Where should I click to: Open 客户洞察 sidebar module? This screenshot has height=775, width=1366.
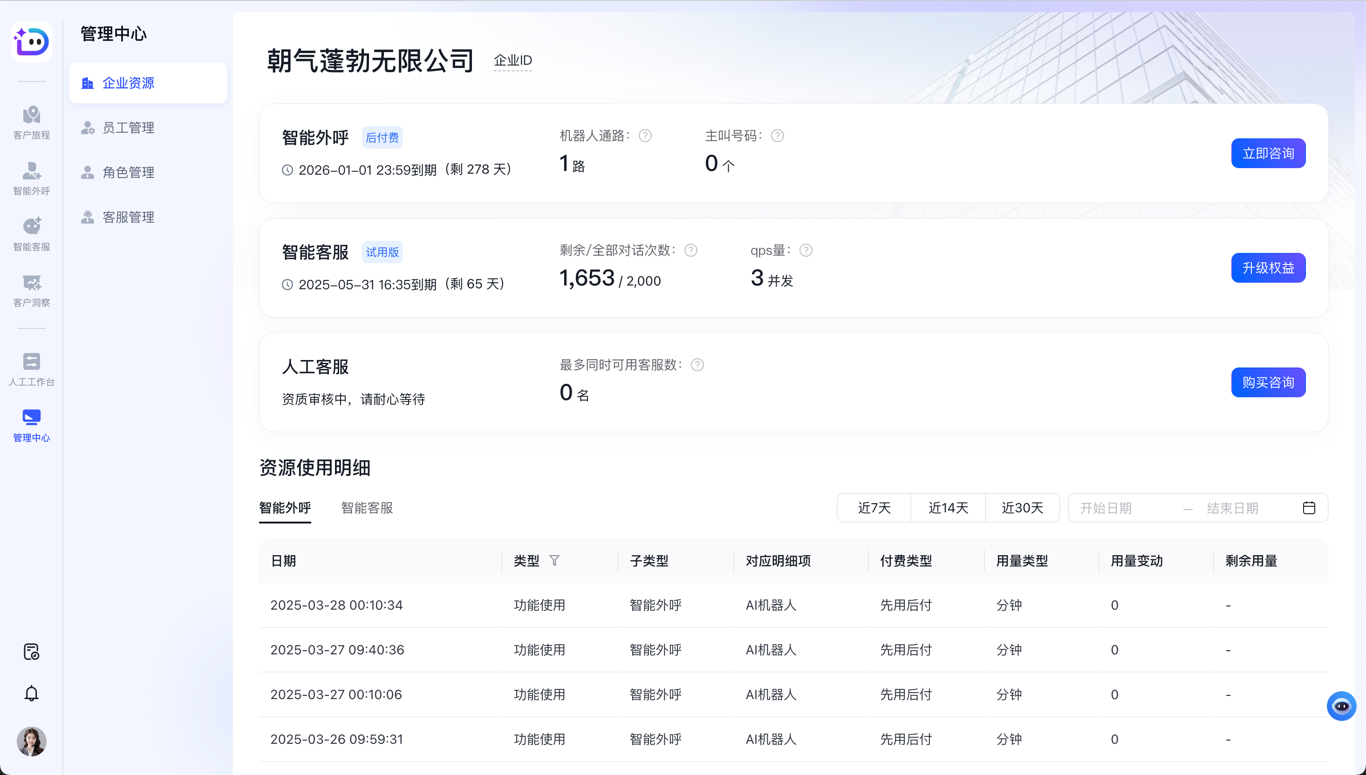(31, 290)
